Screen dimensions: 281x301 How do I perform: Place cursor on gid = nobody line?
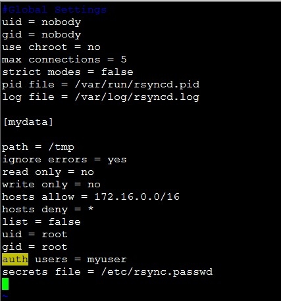(41, 35)
